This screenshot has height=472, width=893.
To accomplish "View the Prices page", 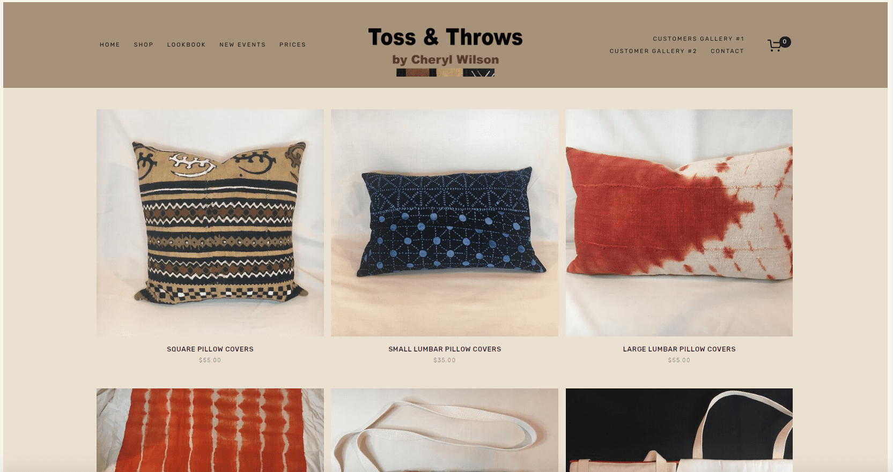I will (x=292, y=45).
